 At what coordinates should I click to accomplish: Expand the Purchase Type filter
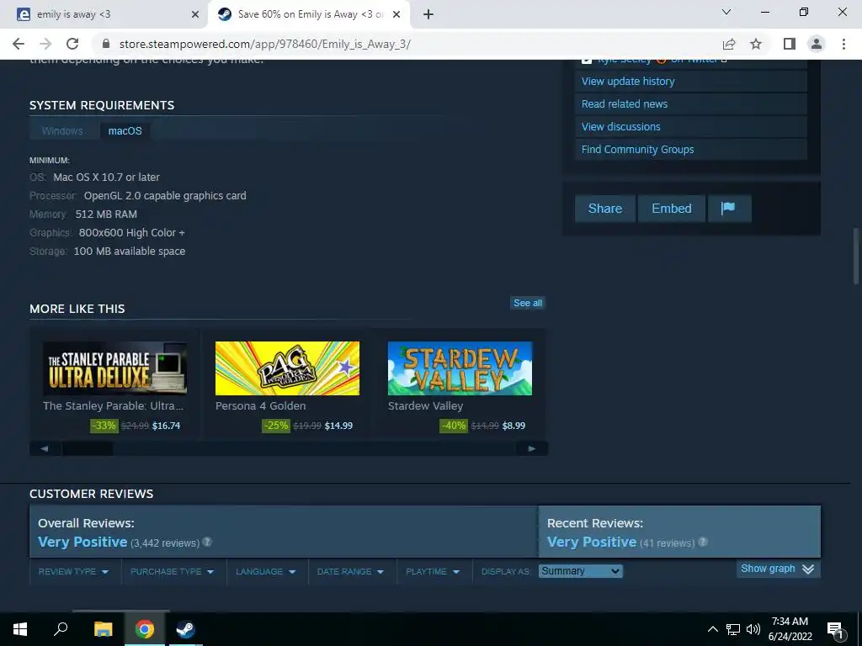coord(172,571)
